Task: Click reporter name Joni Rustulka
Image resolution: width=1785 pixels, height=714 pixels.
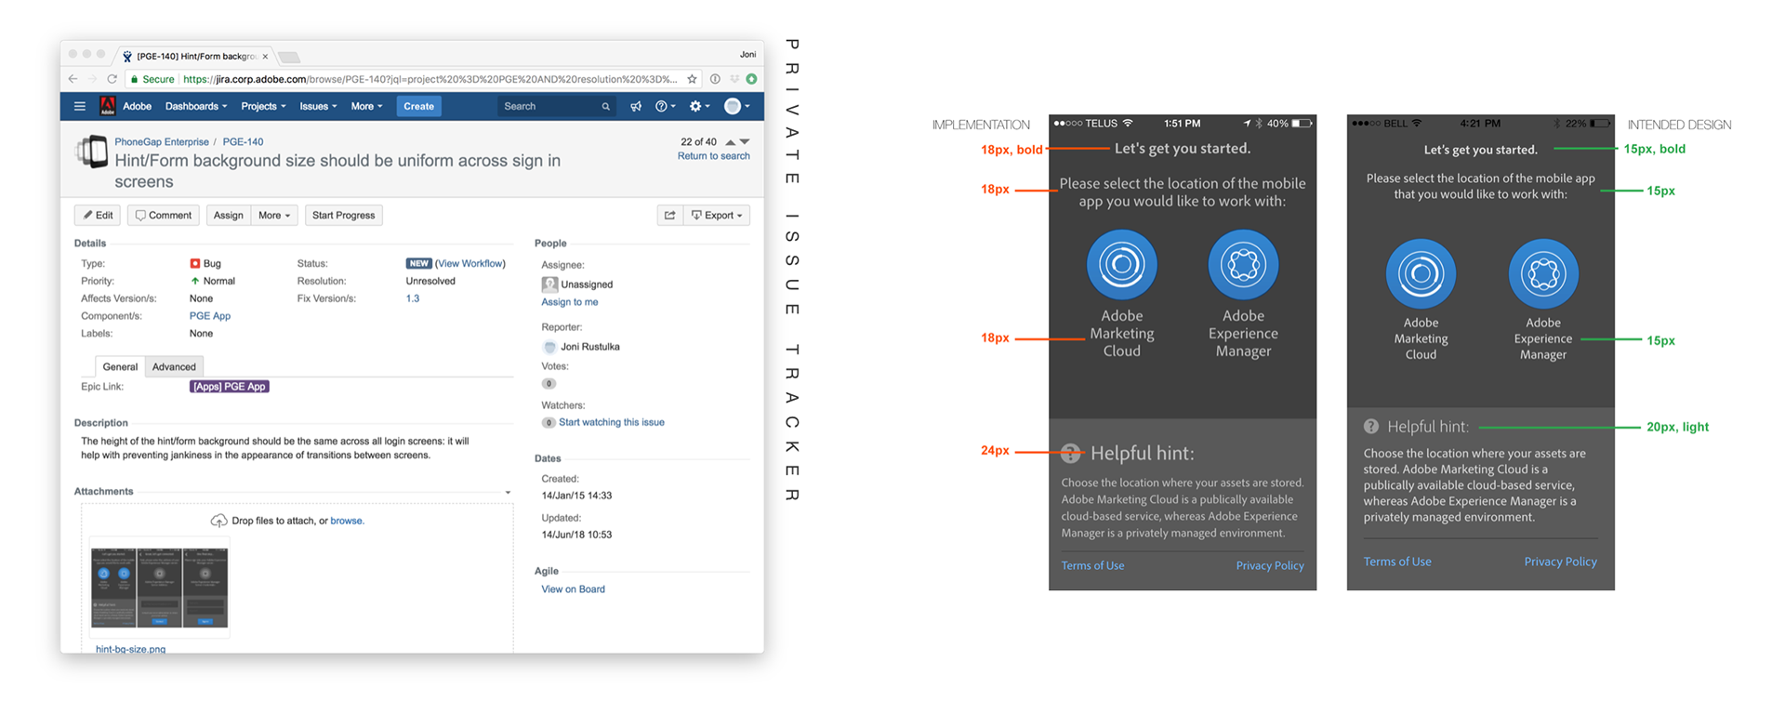Action: tap(590, 347)
